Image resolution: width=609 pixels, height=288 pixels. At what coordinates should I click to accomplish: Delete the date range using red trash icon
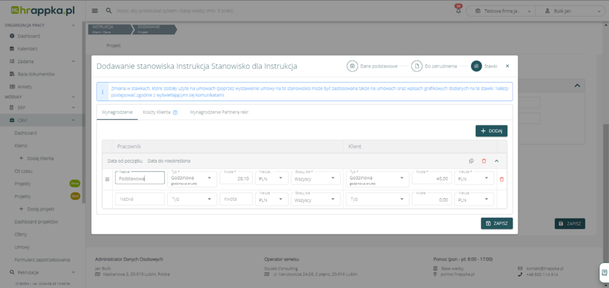pyautogui.click(x=484, y=161)
